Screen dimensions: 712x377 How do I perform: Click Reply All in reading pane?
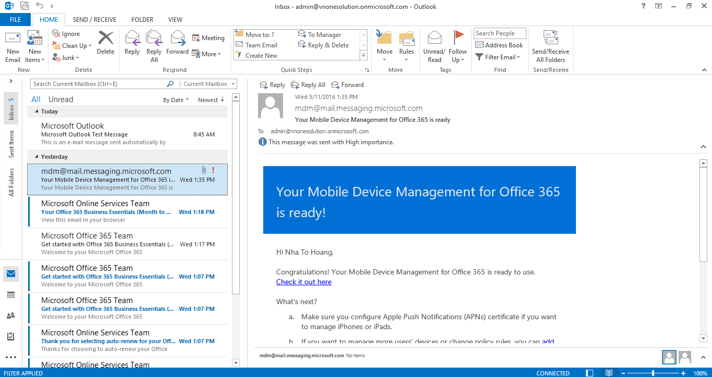tap(308, 85)
